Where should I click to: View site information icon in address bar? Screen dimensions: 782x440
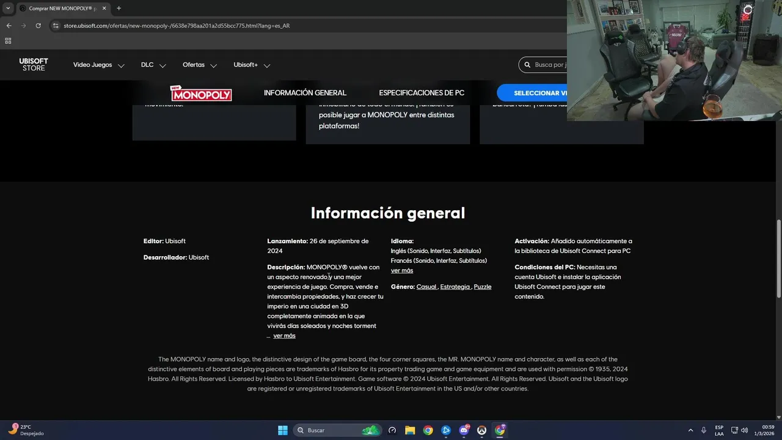56,26
